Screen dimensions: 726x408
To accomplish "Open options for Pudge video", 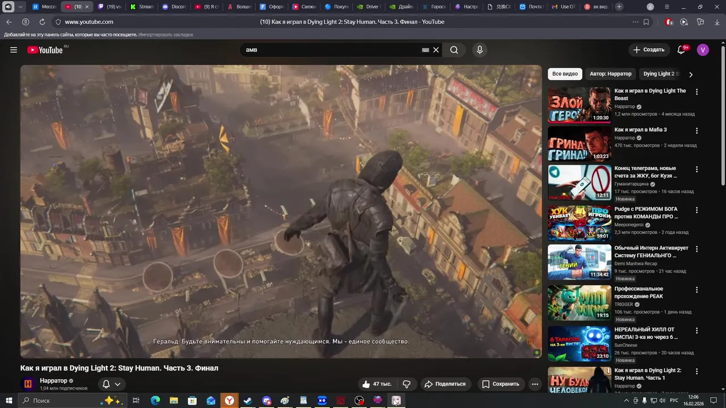I will (697, 210).
